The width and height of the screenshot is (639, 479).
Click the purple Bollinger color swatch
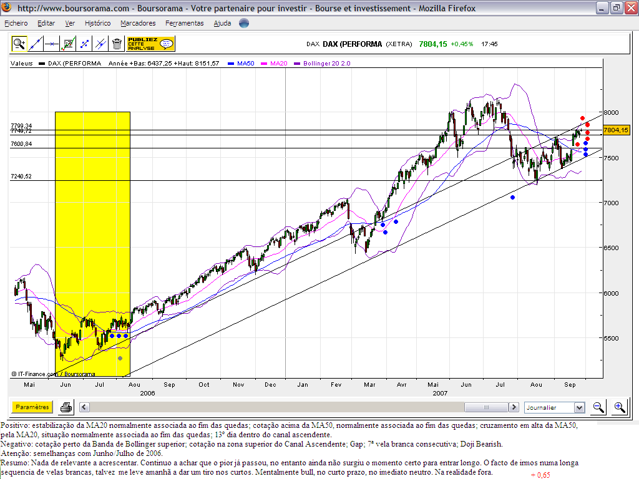297,64
